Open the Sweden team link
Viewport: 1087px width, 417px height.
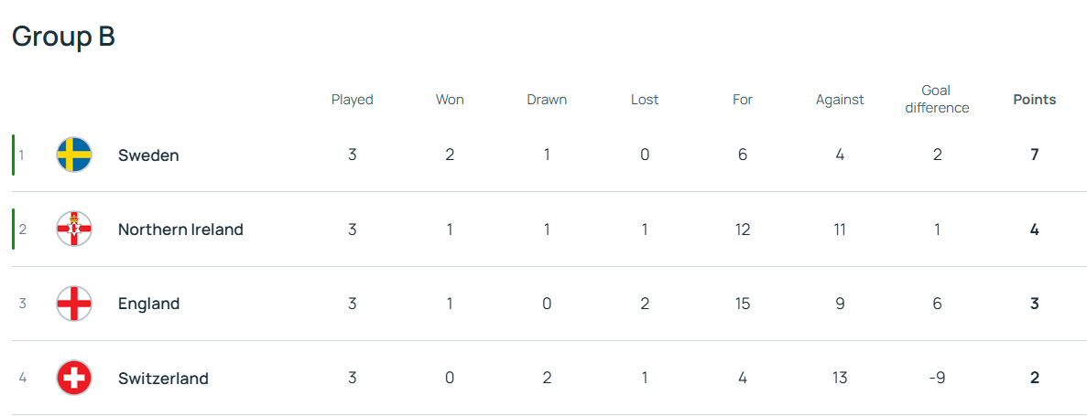tap(148, 155)
